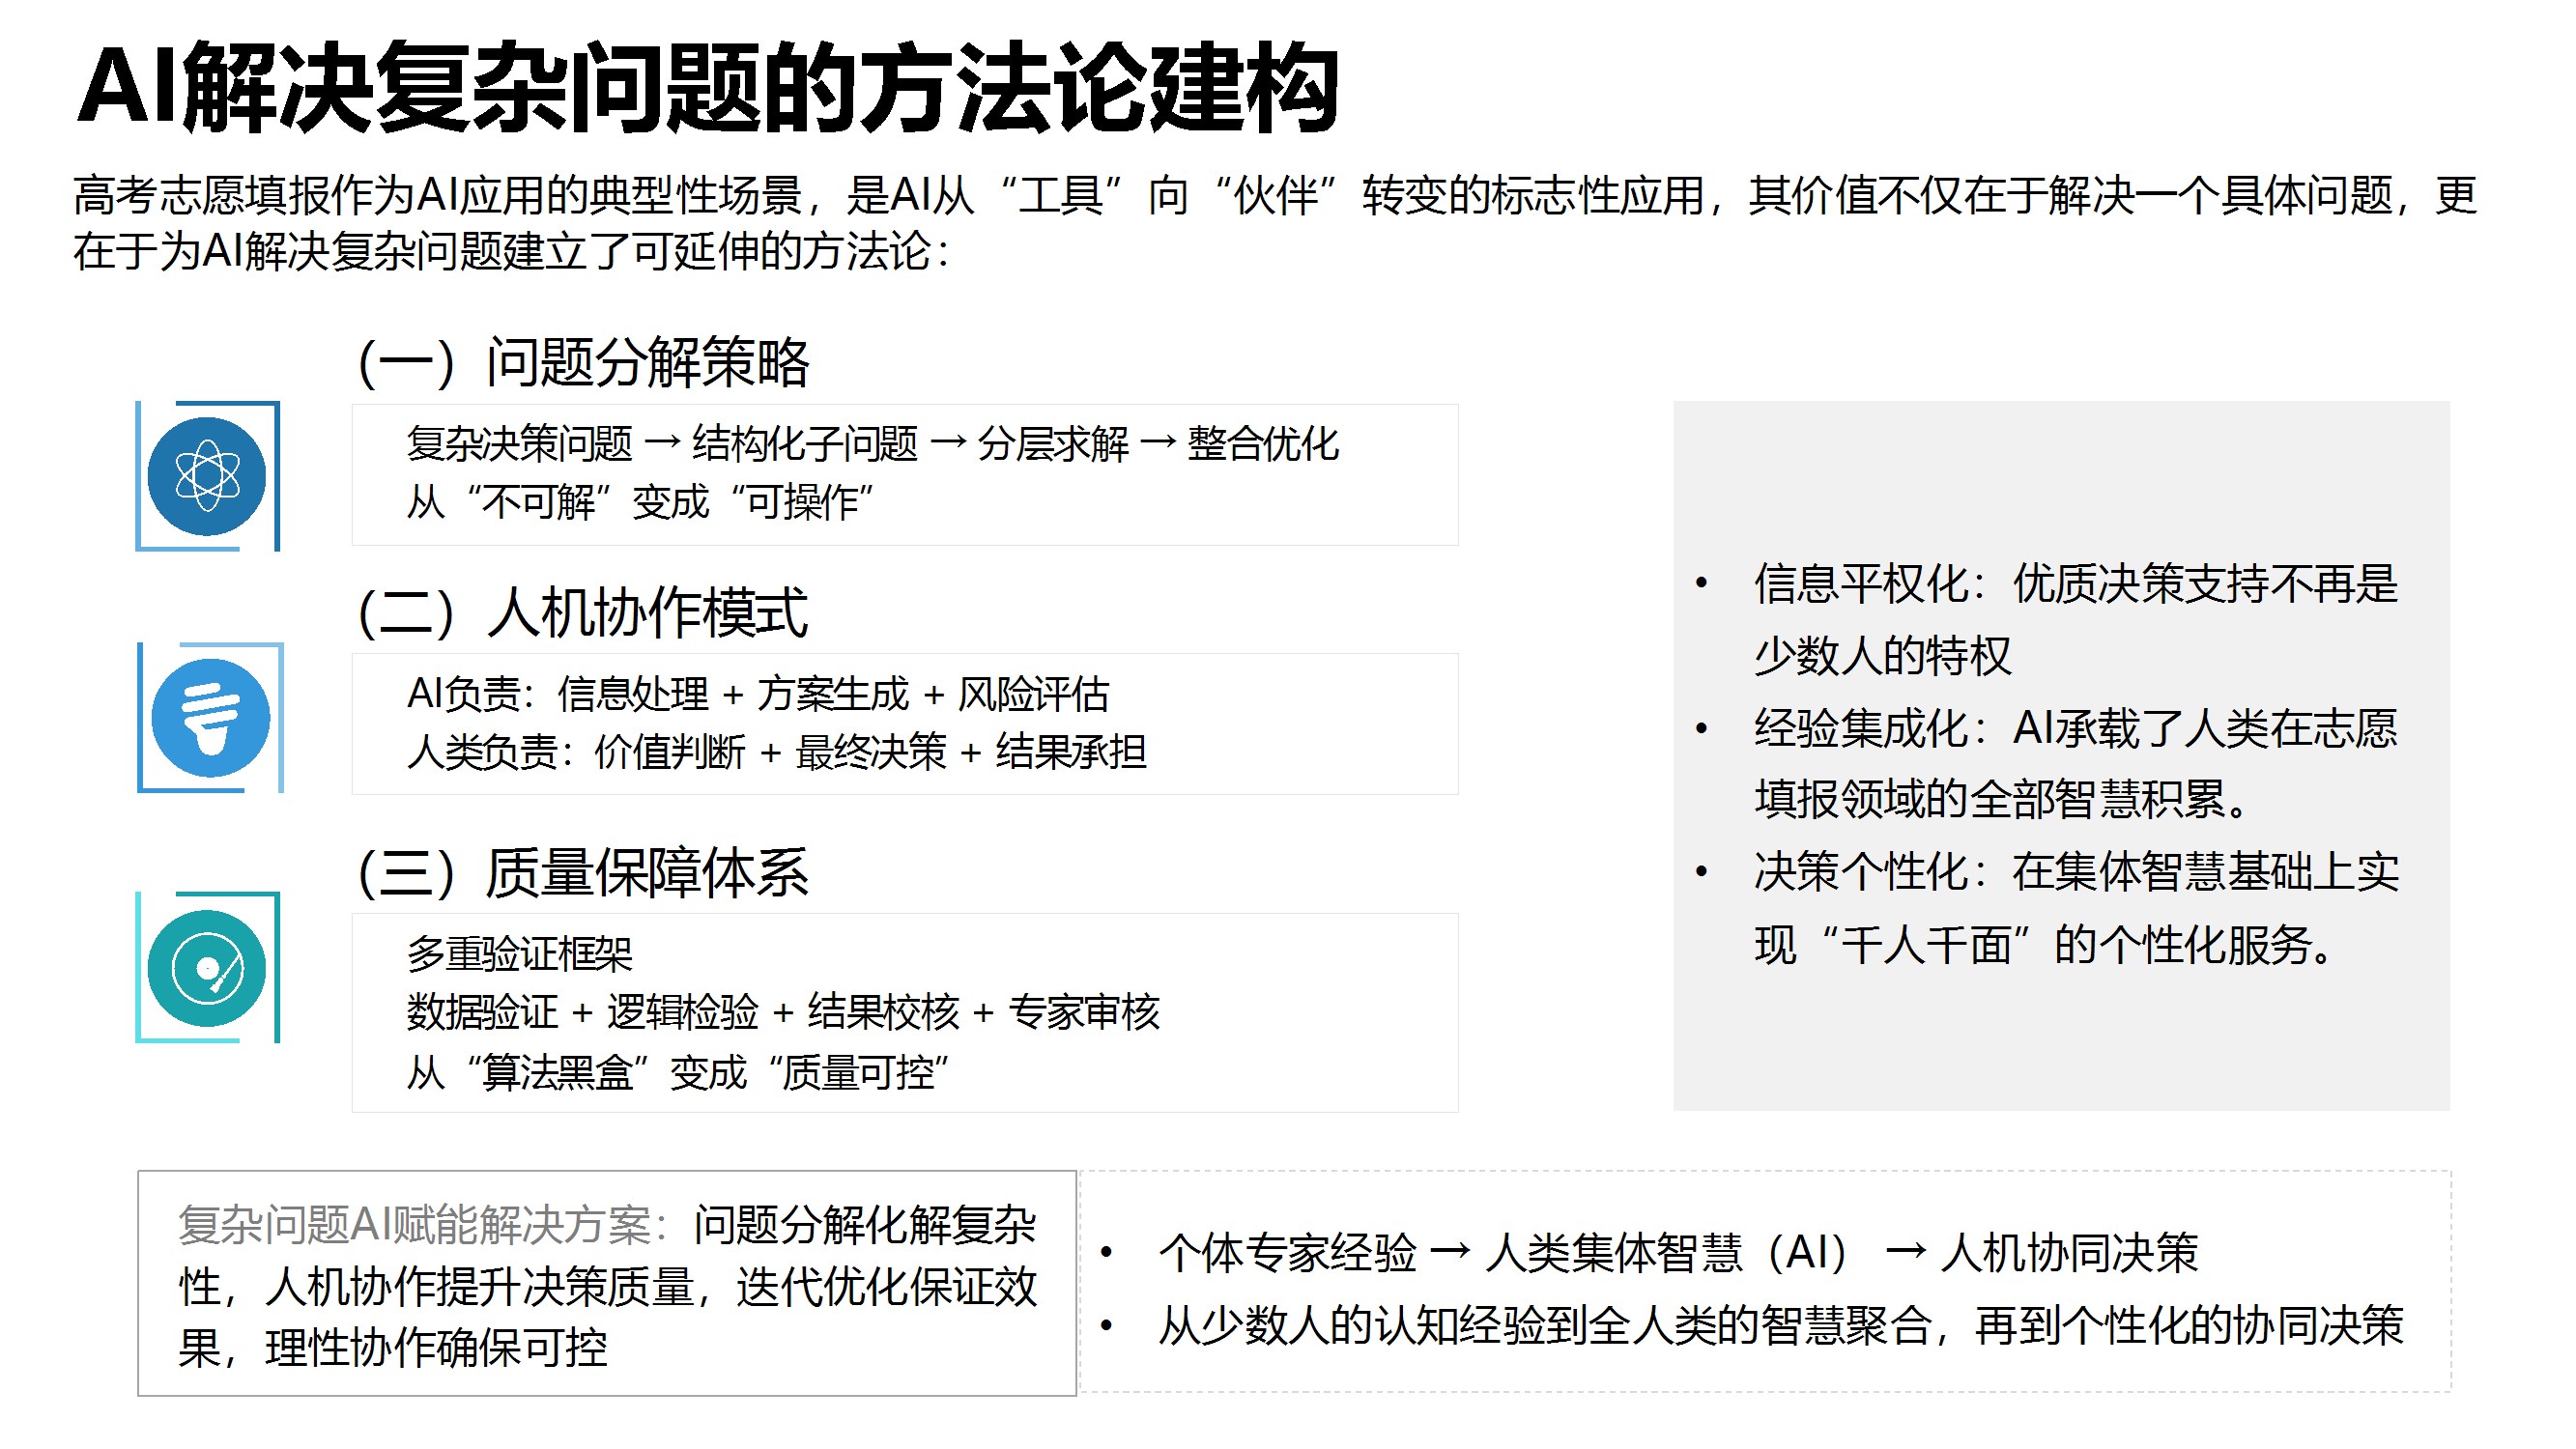Click the blue atom icon

tap(207, 476)
